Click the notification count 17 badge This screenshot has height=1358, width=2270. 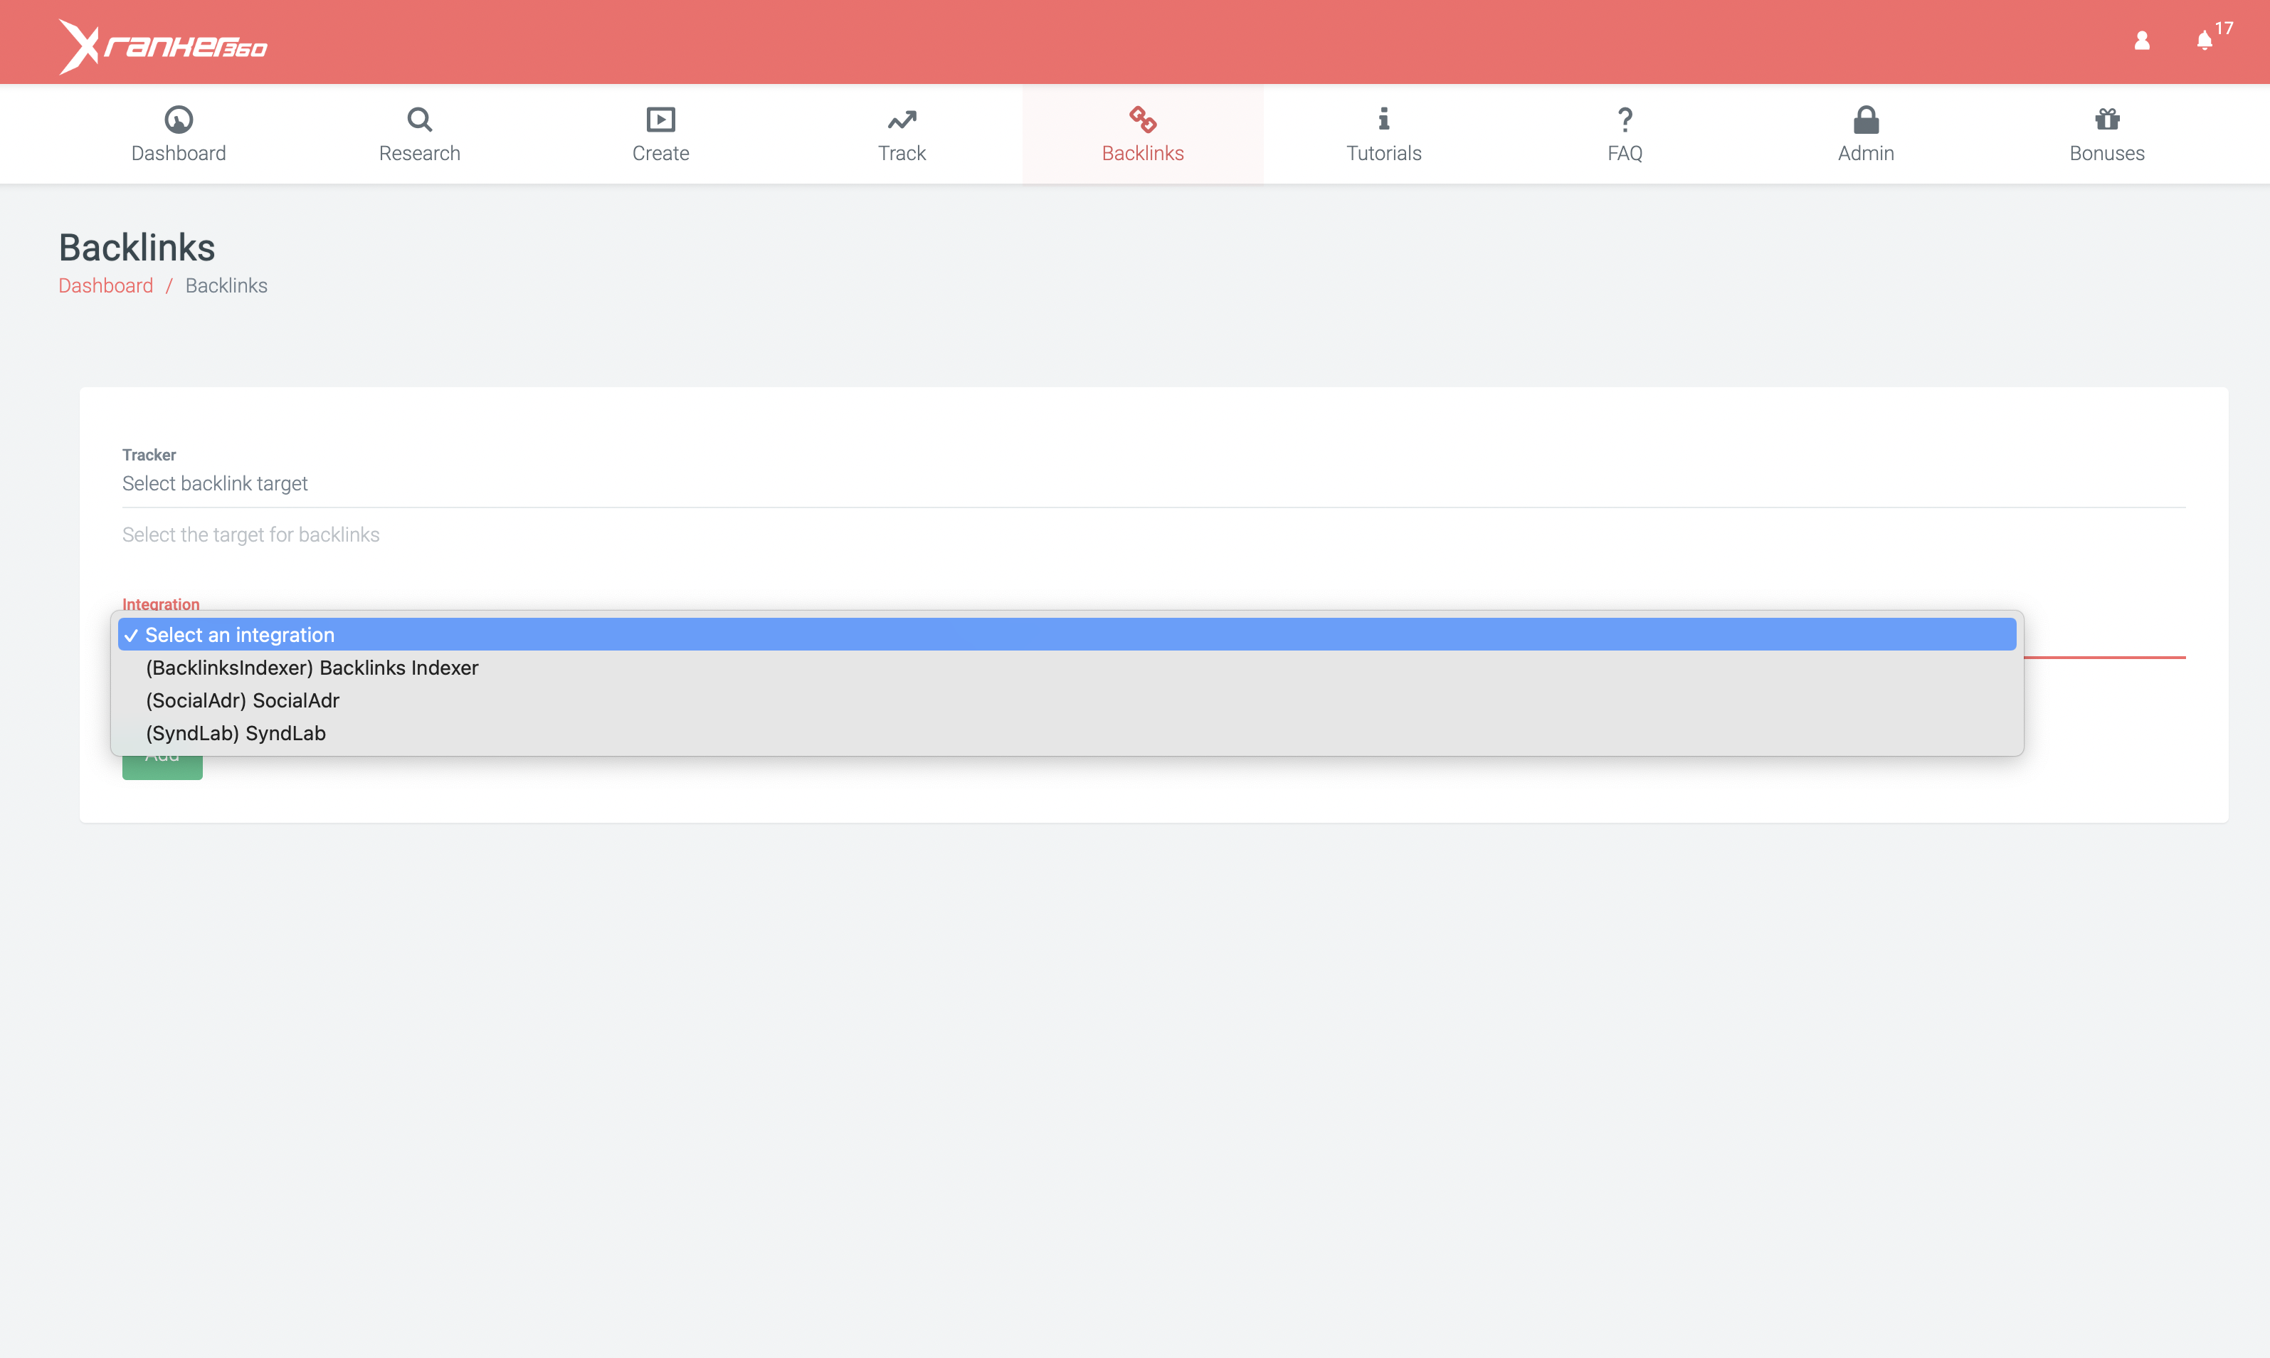point(2224,28)
